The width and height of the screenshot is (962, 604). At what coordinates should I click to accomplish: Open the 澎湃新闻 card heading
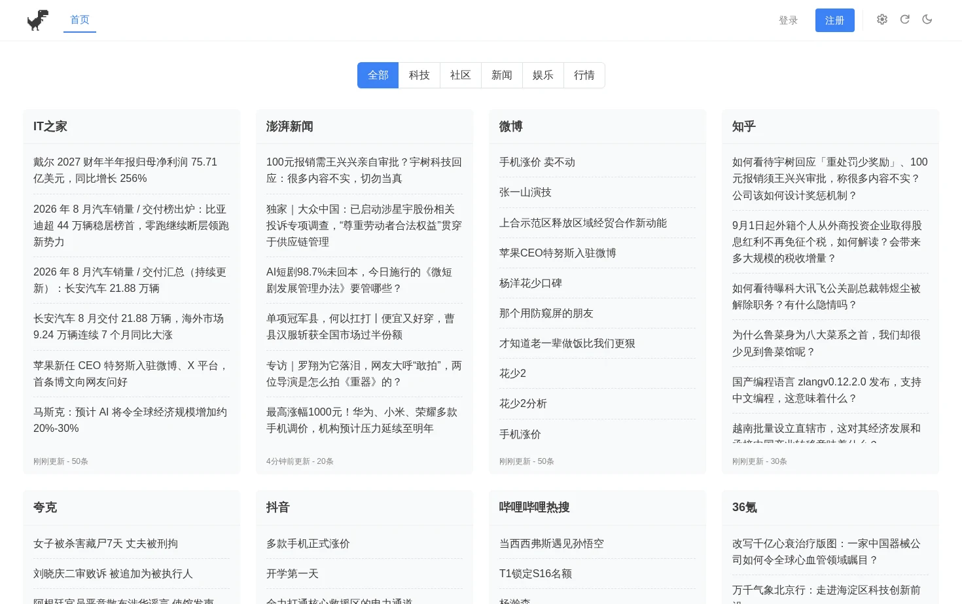(x=290, y=126)
